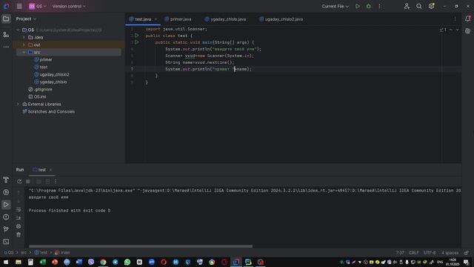Image resolution: width=474 pixels, height=267 pixels.
Task: Open the OS project dropdown in title bar
Action: tap(38, 6)
